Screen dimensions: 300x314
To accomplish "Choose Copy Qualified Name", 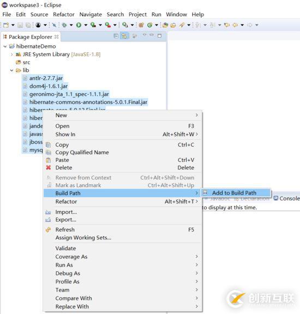I will tap(123, 153).
